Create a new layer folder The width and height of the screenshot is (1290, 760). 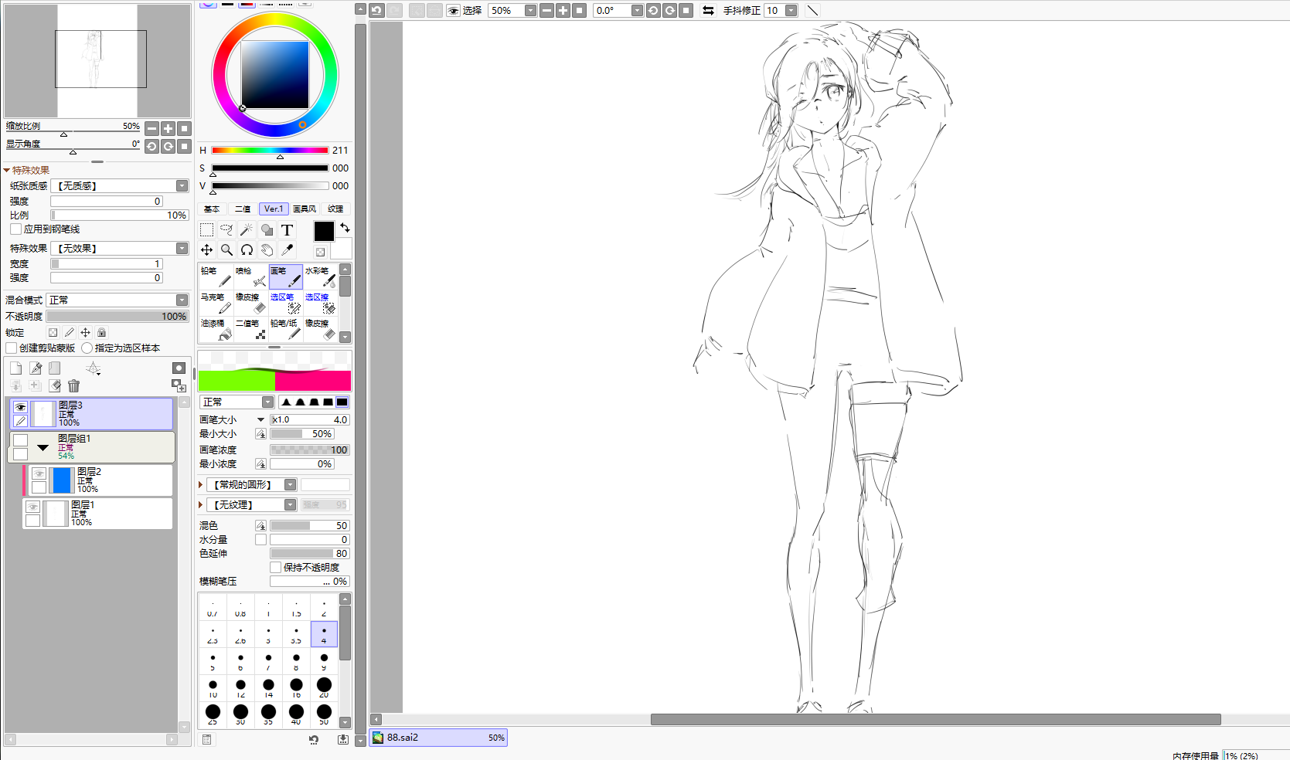click(x=55, y=368)
